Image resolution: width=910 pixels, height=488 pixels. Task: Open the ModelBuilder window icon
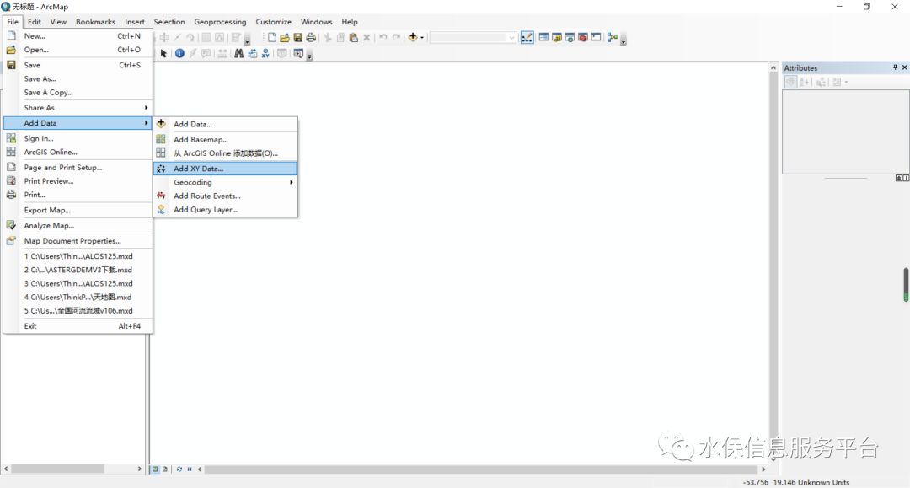(613, 37)
